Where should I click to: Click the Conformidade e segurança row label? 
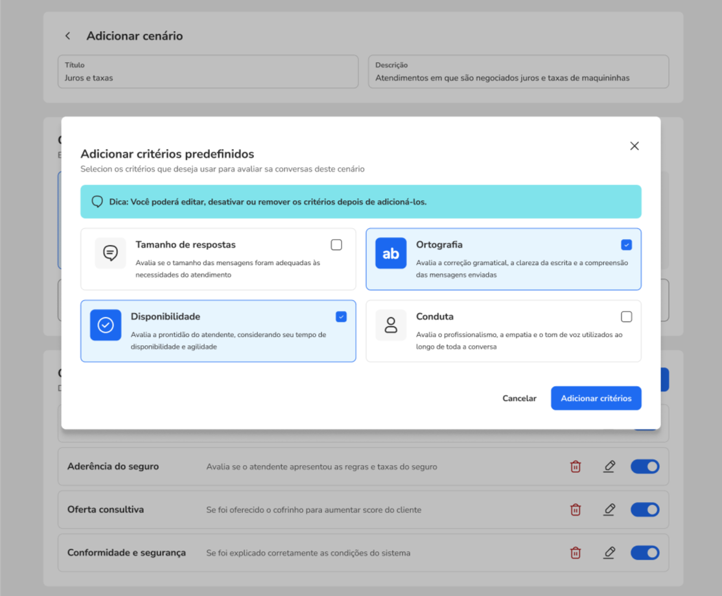pos(126,553)
